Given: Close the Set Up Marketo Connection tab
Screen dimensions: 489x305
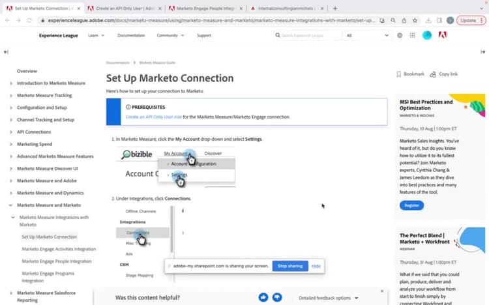Looking at the screenshot, I should coord(79,8).
